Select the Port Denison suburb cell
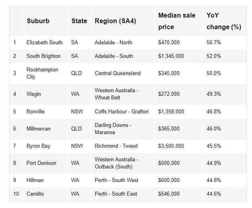Viewport: 252px width, 208px height. tap(41, 163)
